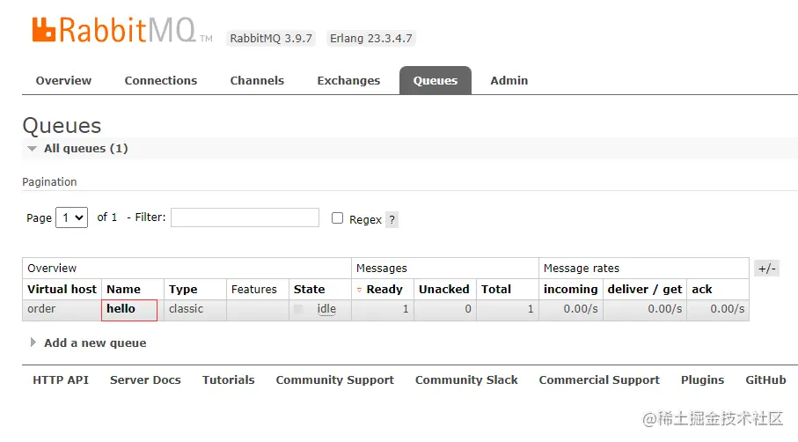Viewport: 798px width, 442px height.
Task: Click the Ready column sort arrow icon
Action: (x=359, y=290)
